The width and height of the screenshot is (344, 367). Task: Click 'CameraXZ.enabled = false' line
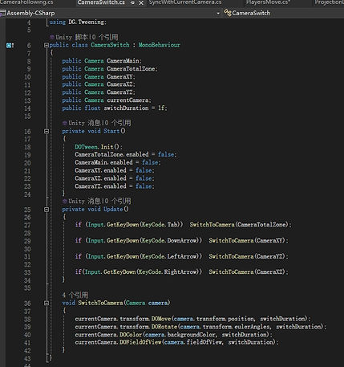[x=115, y=178]
